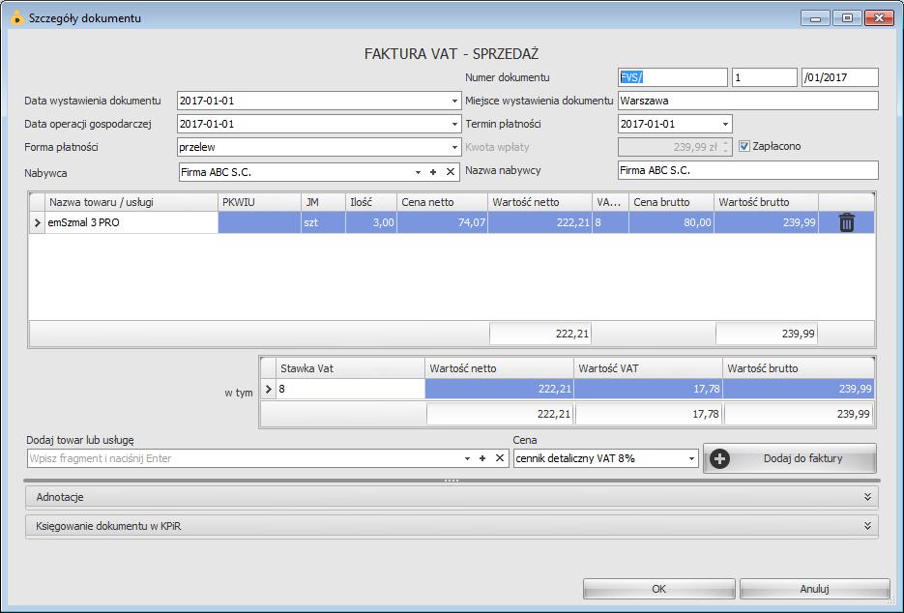Click the net price cell 74,07
Image resolution: width=904 pixels, height=613 pixels.
coord(442,222)
